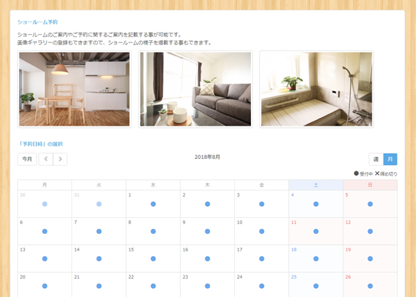Switch calendar to 月 (month) view
416x297 pixels.
(x=390, y=159)
